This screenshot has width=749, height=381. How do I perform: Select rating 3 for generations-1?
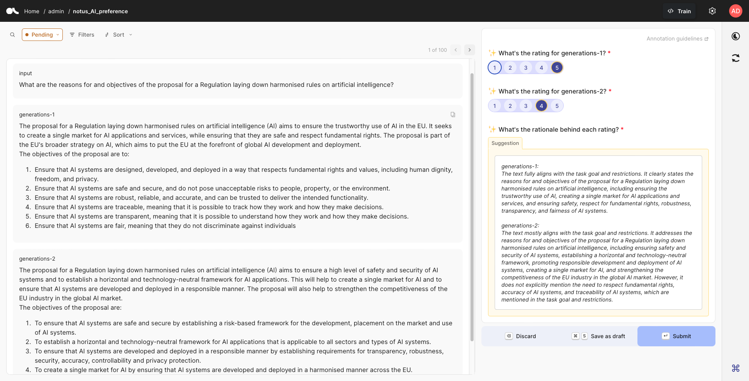coord(525,67)
